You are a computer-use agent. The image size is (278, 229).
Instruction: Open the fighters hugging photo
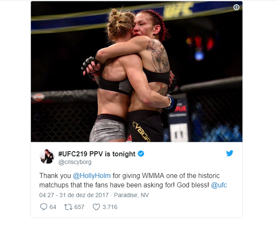tap(137, 71)
